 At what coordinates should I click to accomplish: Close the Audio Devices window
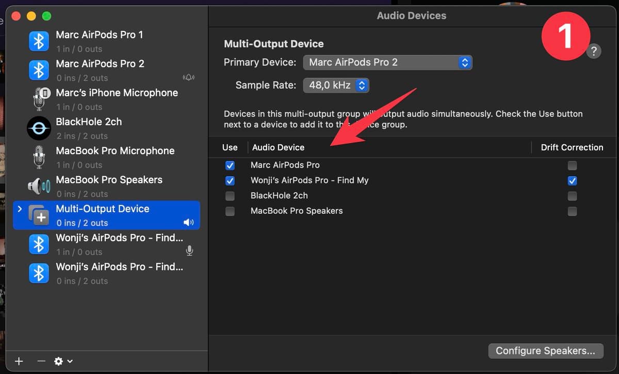click(16, 16)
